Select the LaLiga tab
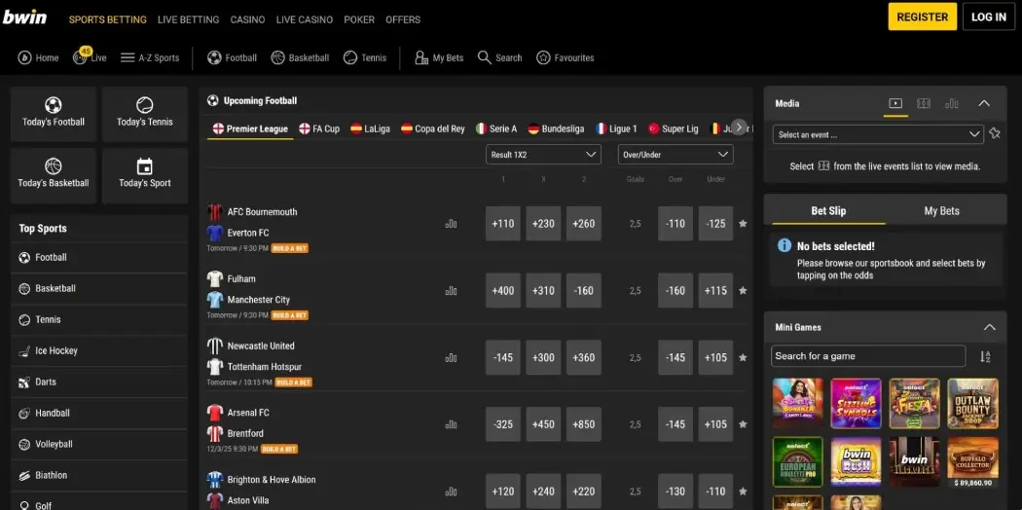 pyautogui.click(x=370, y=129)
